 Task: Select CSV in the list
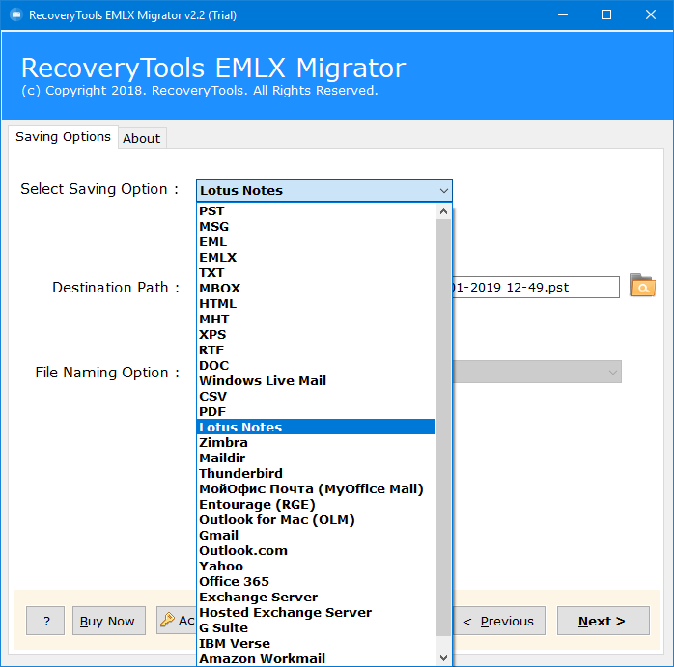coord(316,397)
